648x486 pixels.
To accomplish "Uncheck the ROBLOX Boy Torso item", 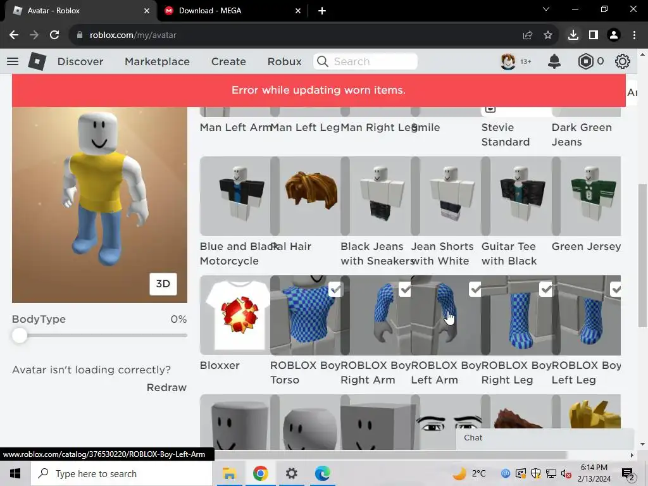I will tap(335, 289).
